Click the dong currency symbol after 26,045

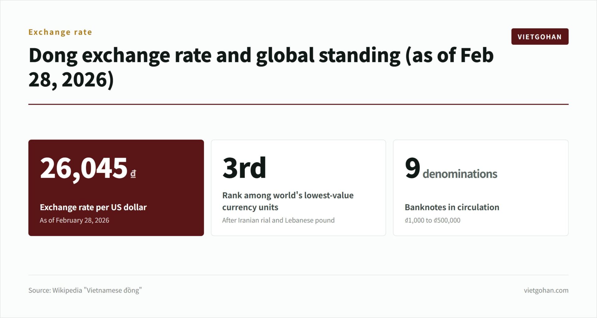[x=133, y=173]
